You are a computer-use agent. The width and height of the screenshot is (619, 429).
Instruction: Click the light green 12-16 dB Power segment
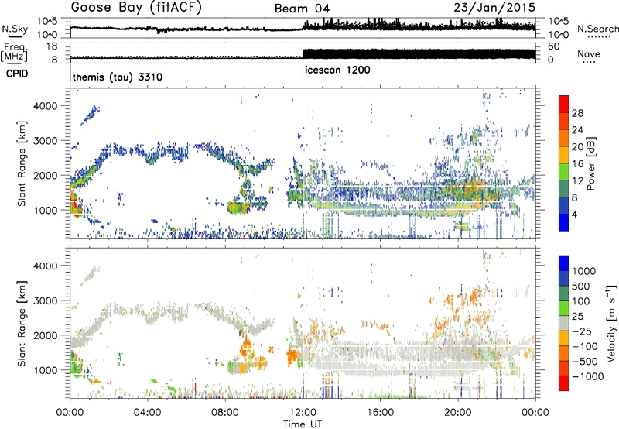(x=564, y=171)
